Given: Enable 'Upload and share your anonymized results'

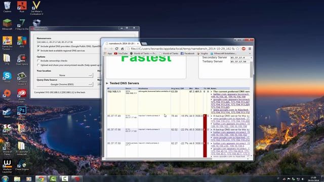Looking at the screenshot, I should tap(38, 65).
